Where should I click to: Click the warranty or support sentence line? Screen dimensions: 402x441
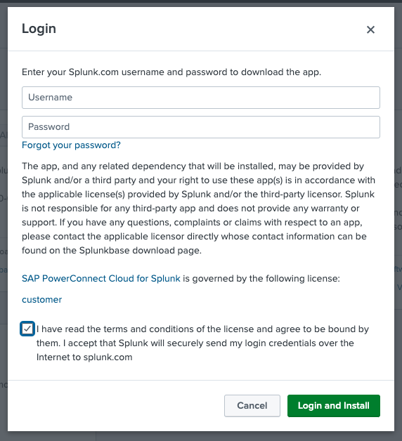coord(190,208)
